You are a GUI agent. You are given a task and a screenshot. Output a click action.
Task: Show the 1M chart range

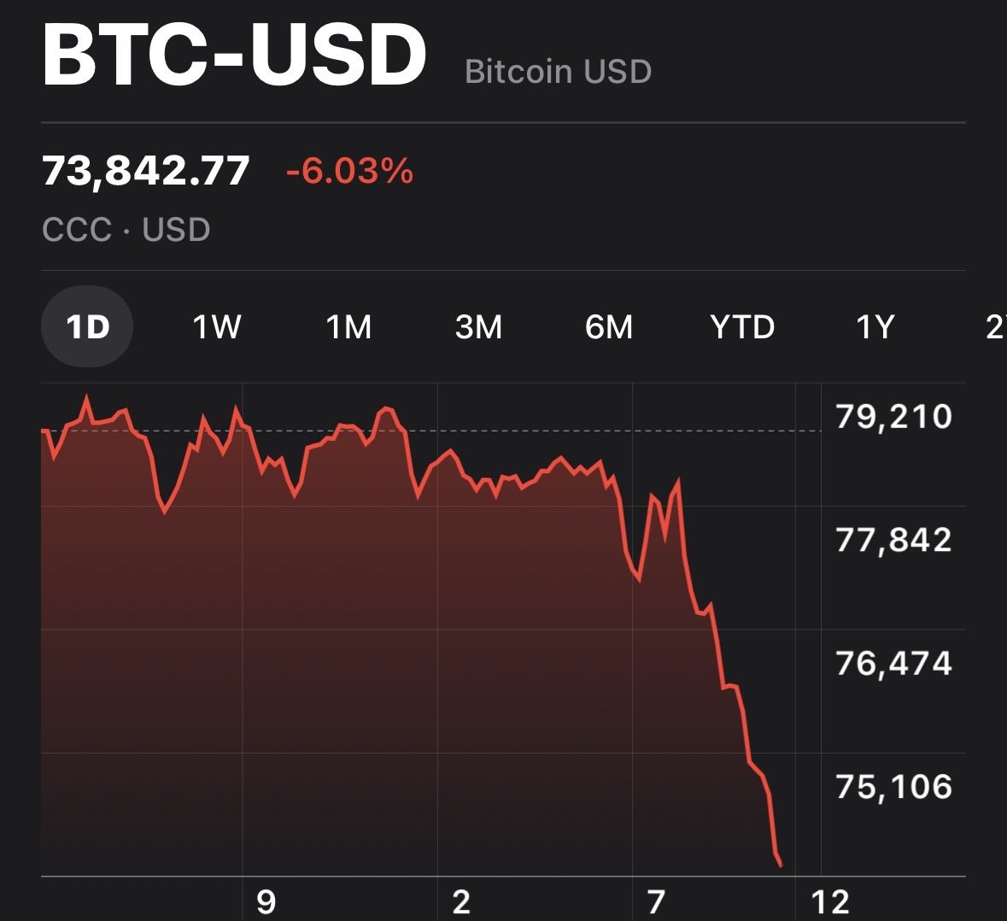[x=348, y=326]
